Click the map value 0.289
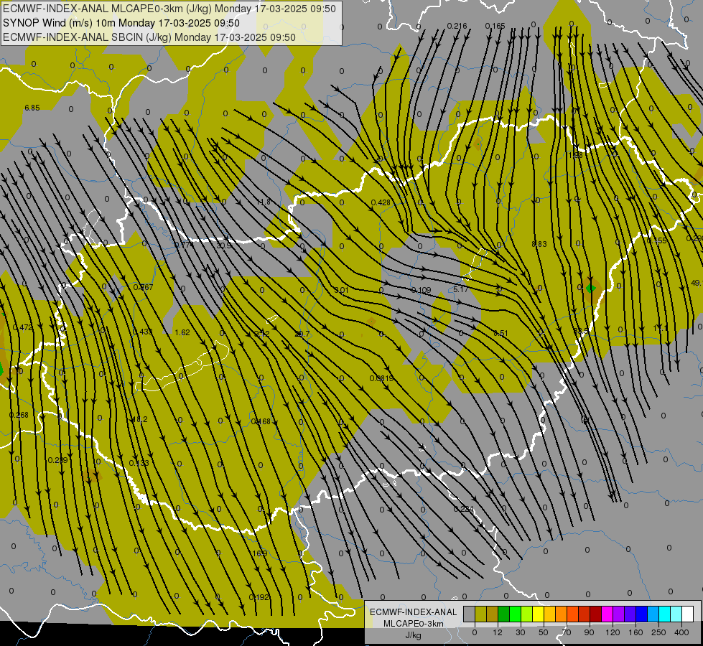This screenshot has width=703, height=646. click(x=58, y=460)
